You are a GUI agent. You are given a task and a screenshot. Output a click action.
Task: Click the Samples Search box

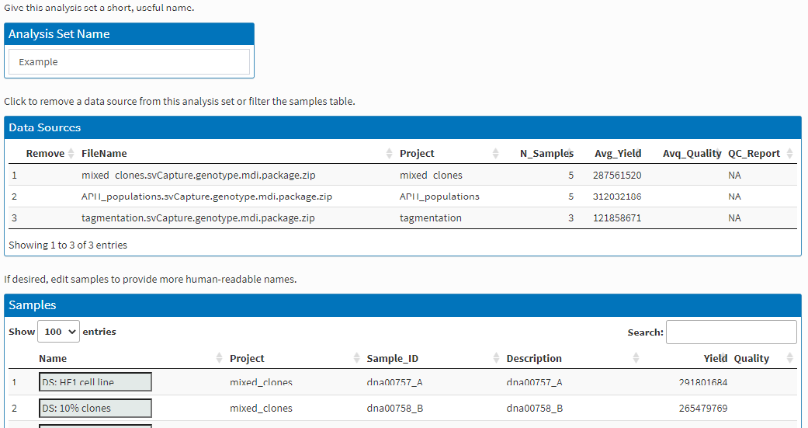click(731, 332)
